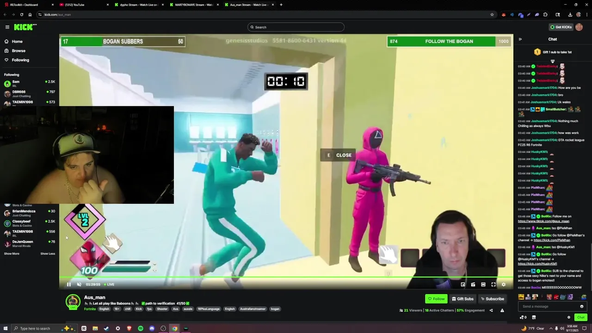Open Windows Start menu
The width and height of the screenshot is (592, 333).
tap(5, 328)
